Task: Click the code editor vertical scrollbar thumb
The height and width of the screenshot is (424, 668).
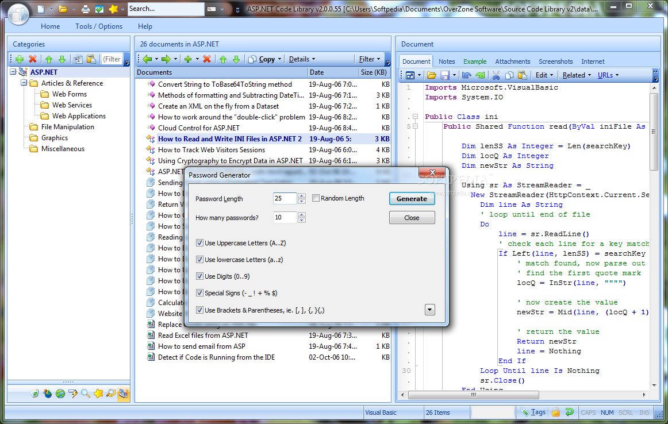Action: coord(654,132)
